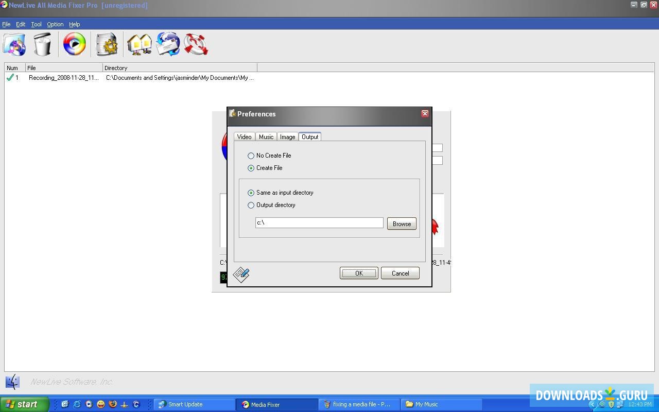Switch to the Video tab
This screenshot has width=659, height=412.
point(244,137)
